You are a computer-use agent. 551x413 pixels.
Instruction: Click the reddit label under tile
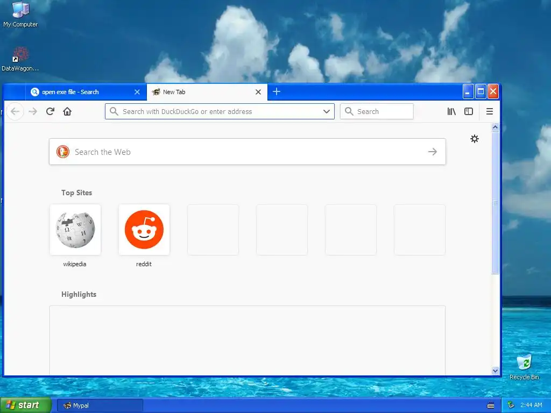pyautogui.click(x=144, y=264)
